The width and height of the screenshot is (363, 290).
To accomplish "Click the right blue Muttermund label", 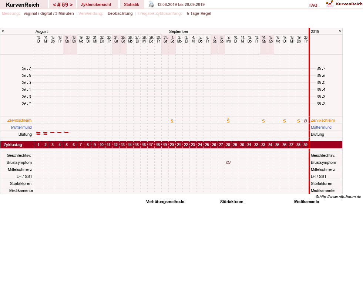I will [321, 127].
